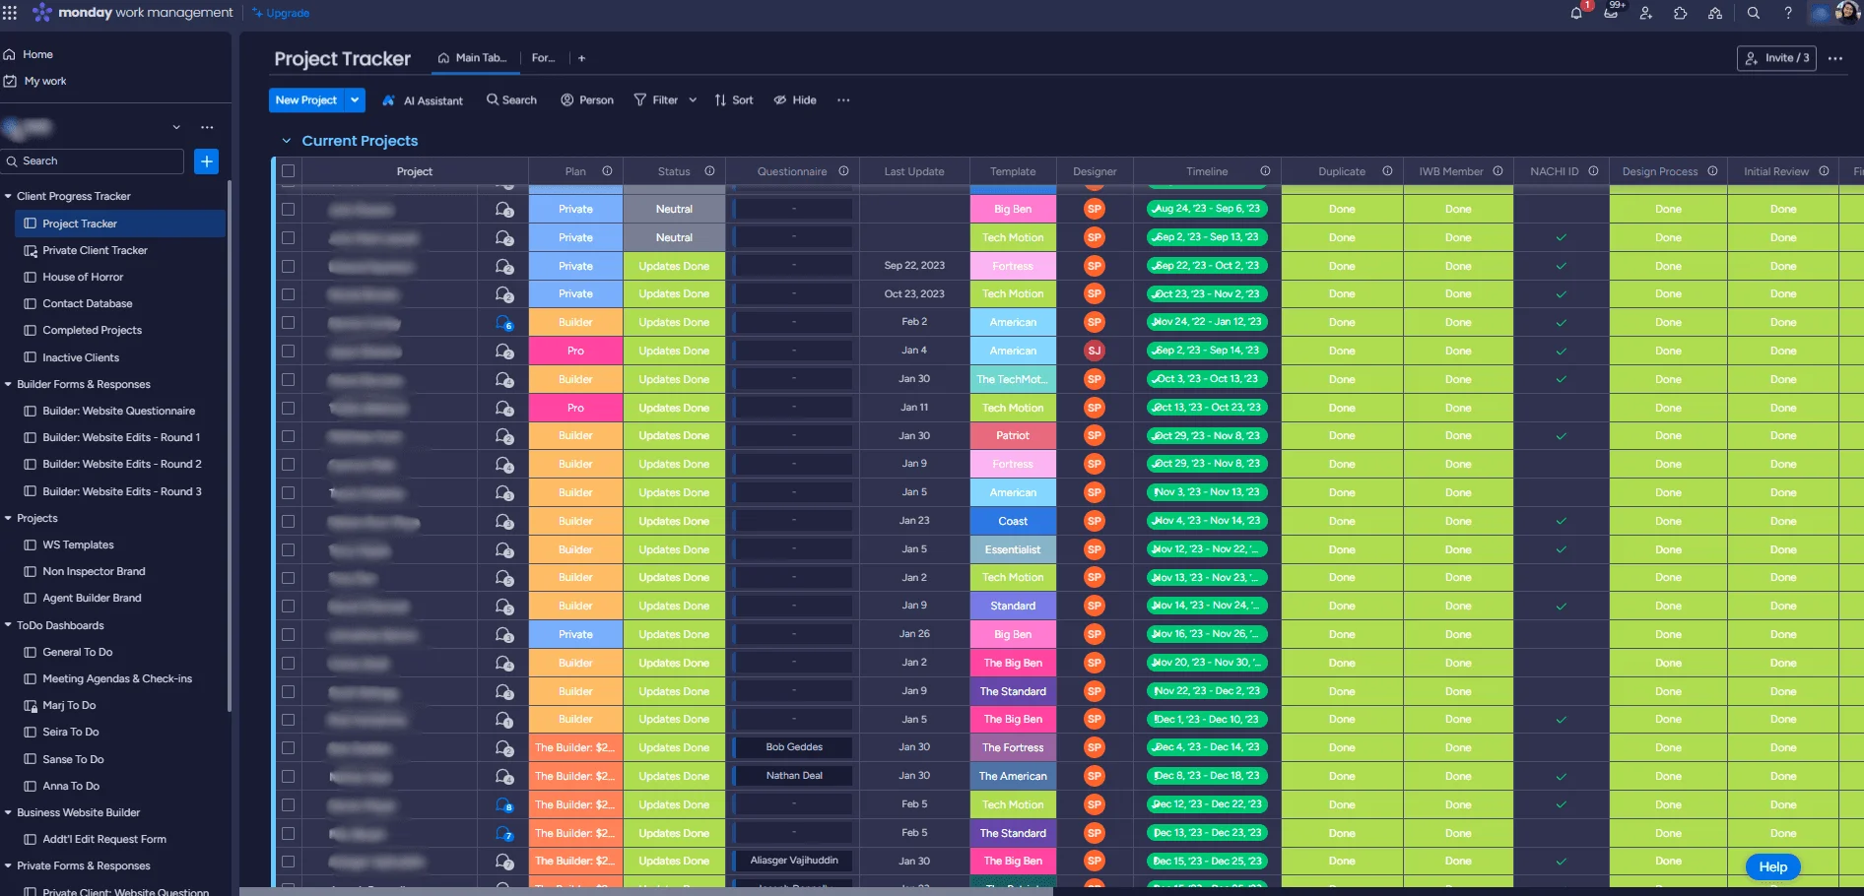Check the first project row's checkbox
The image size is (1864, 896).
[288, 209]
